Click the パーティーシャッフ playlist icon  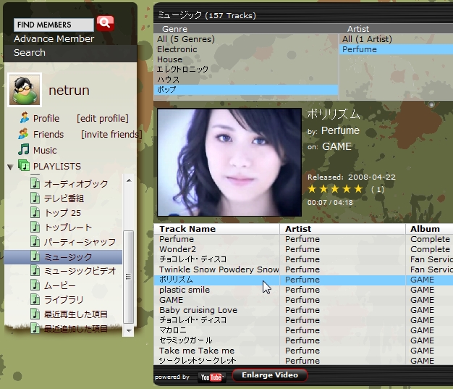click(35, 241)
